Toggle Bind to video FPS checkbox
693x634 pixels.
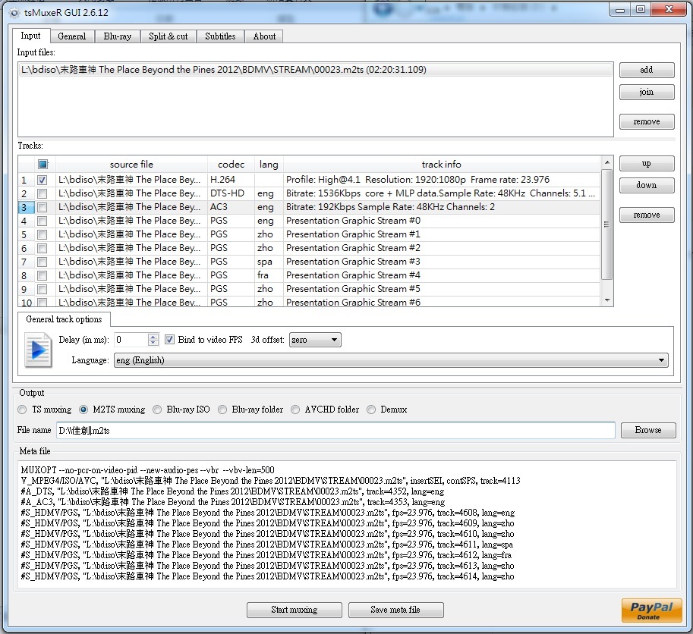pyautogui.click(x=169, y=340)
